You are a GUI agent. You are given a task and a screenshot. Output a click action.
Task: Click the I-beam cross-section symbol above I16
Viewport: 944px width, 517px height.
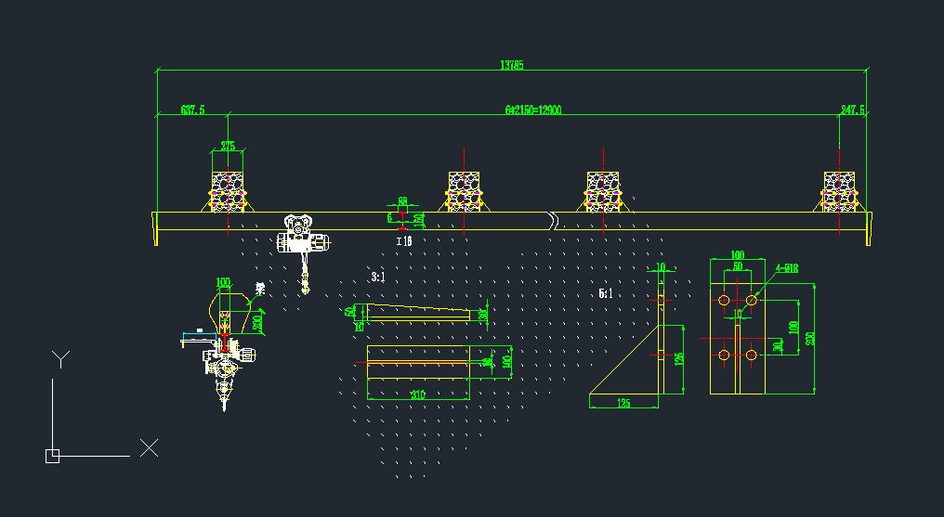coord(401,219)
